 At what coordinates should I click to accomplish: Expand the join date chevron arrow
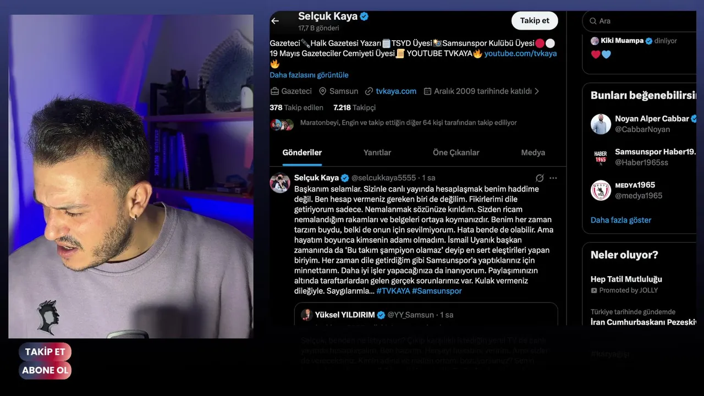point(537,91)
